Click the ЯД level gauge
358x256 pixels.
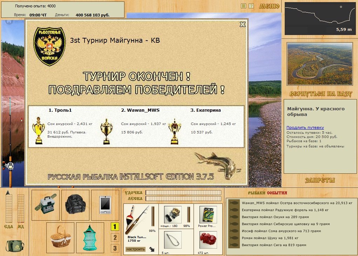pyautogui.click(x=21, y=208)
